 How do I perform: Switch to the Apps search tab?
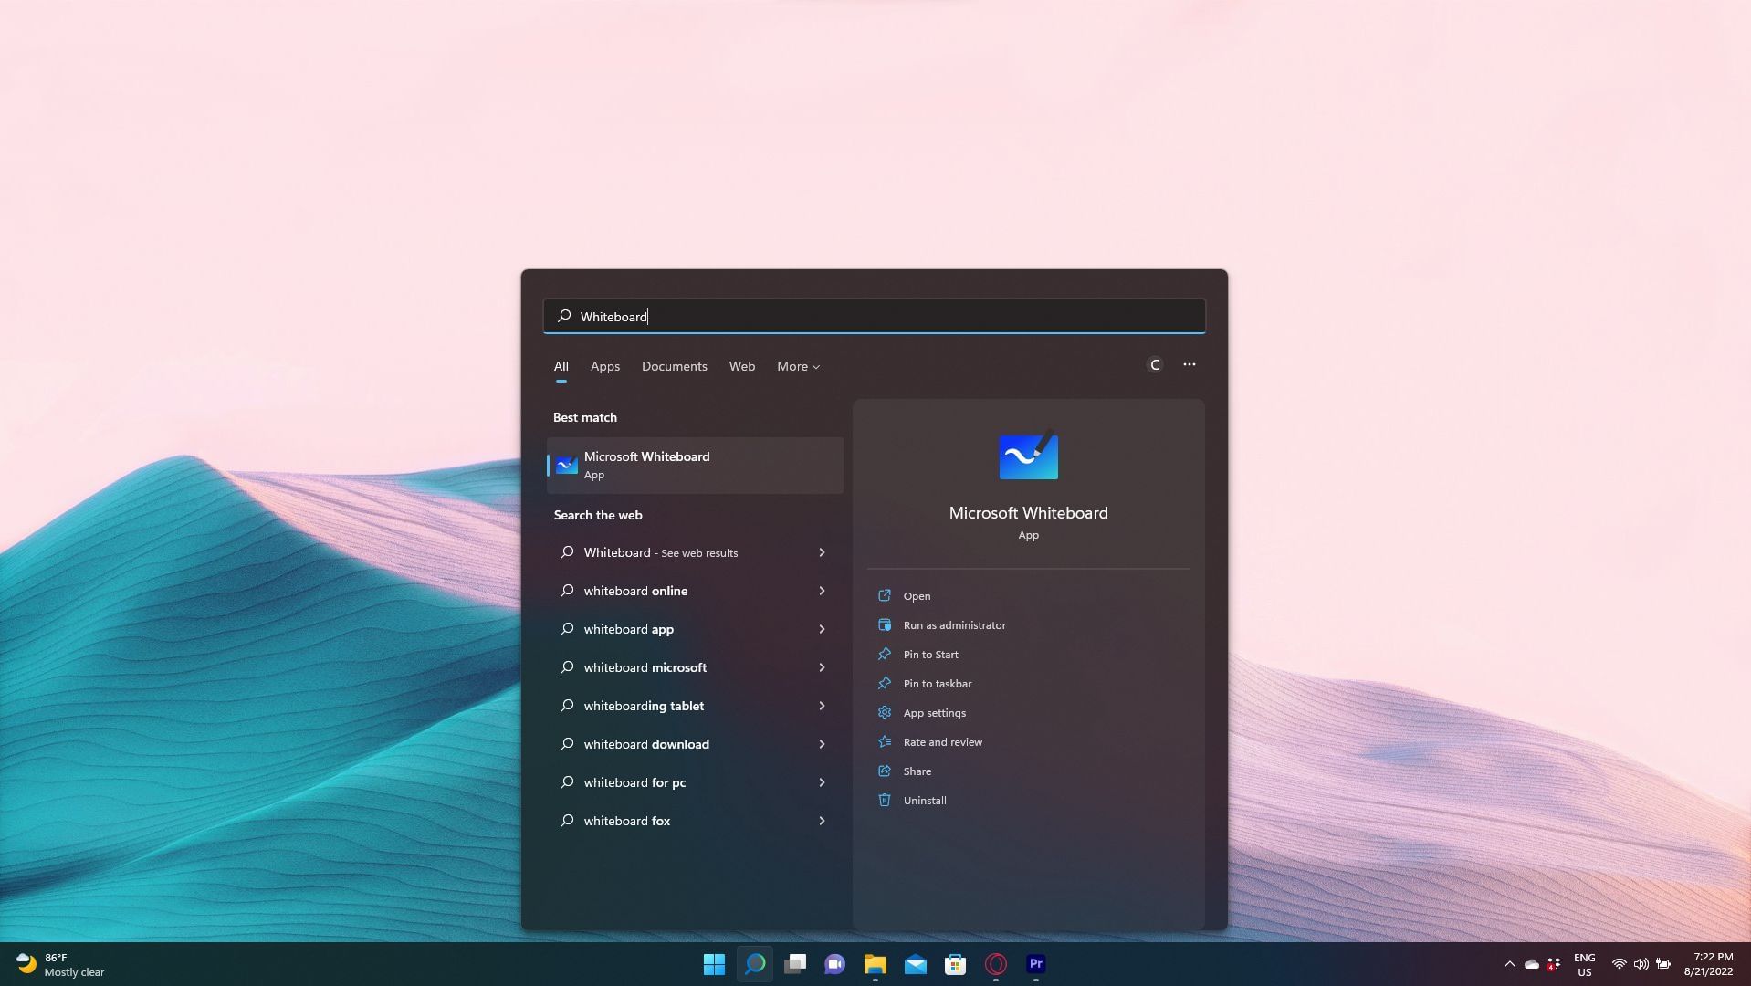tap(604, 366)
